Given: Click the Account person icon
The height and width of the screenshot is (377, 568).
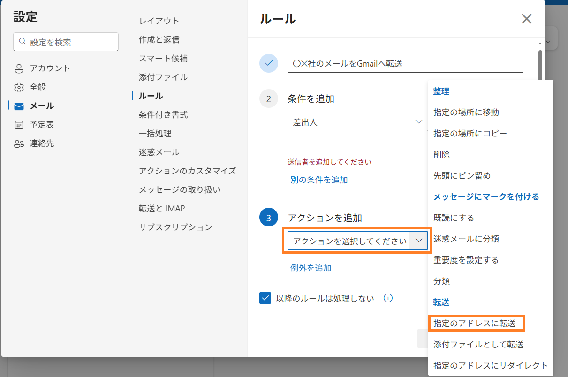Looking at the screenshot, I should point(19,68).
